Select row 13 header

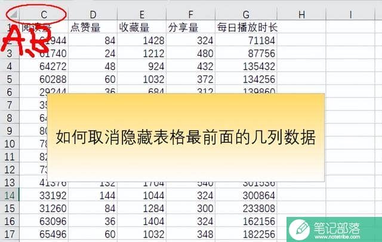coord(10,182)
